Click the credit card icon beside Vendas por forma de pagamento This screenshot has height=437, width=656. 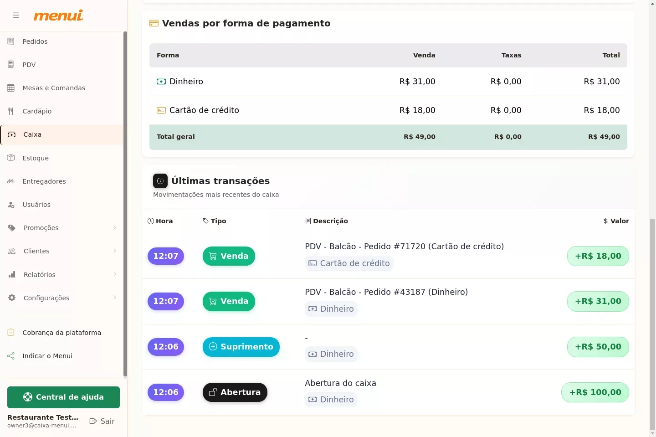(154, 23)
